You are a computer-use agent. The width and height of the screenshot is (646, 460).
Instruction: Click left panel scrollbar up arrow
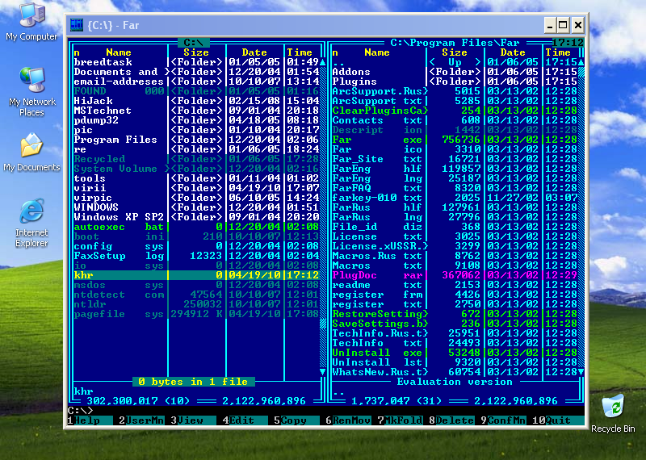[323, 62]
